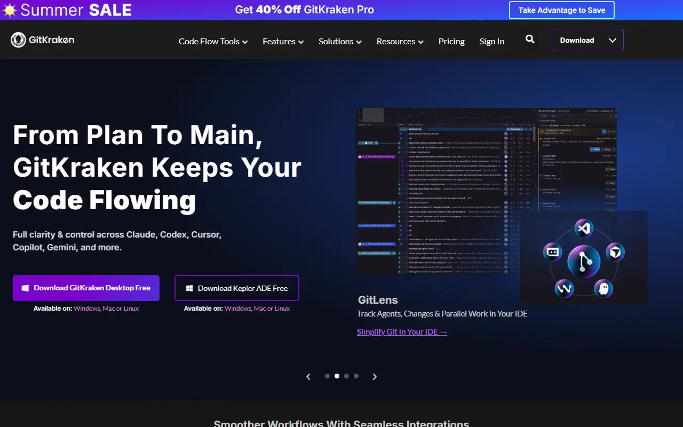Click Smoother Workflows With Seamless Integrations heading
This screenshot has width=683, height=427.
341,423
